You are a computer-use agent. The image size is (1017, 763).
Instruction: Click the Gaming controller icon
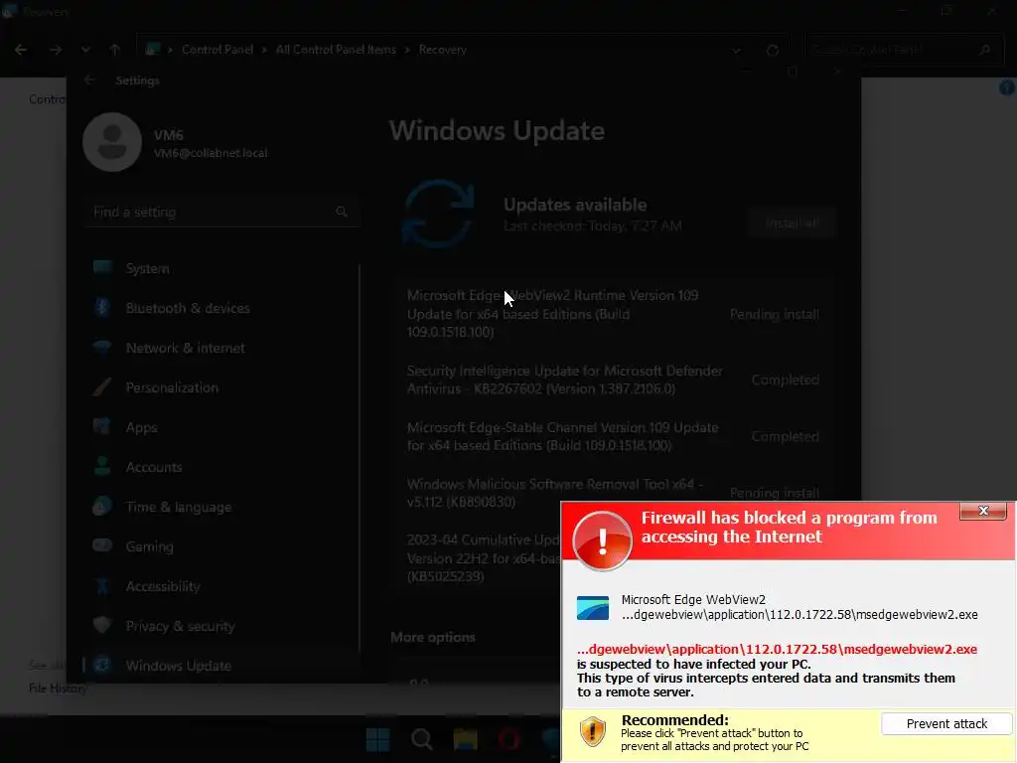[102, 545]
